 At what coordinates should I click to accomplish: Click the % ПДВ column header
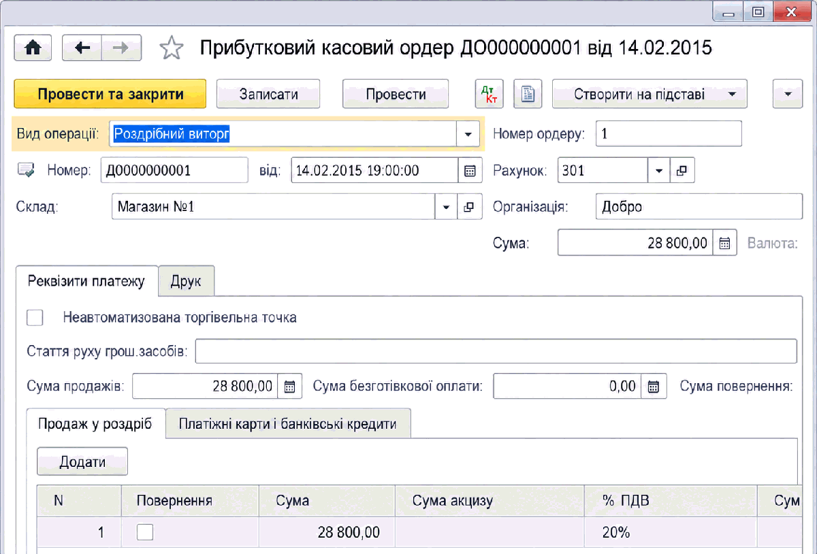pos(671,501)
